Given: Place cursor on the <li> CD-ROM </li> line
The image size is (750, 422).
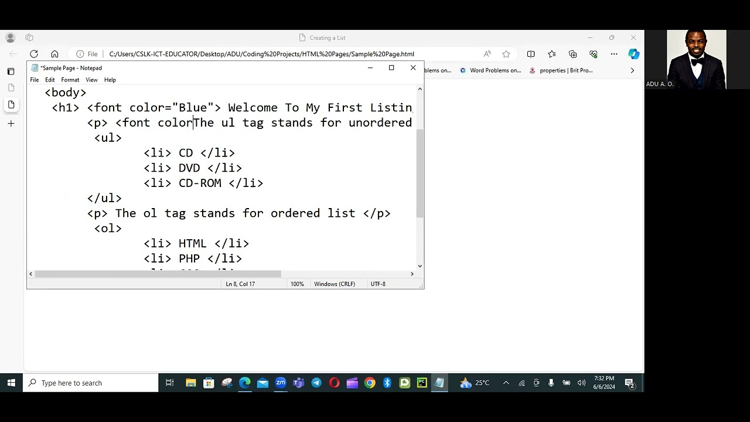Looking at the screenshot, I should 203,183.
